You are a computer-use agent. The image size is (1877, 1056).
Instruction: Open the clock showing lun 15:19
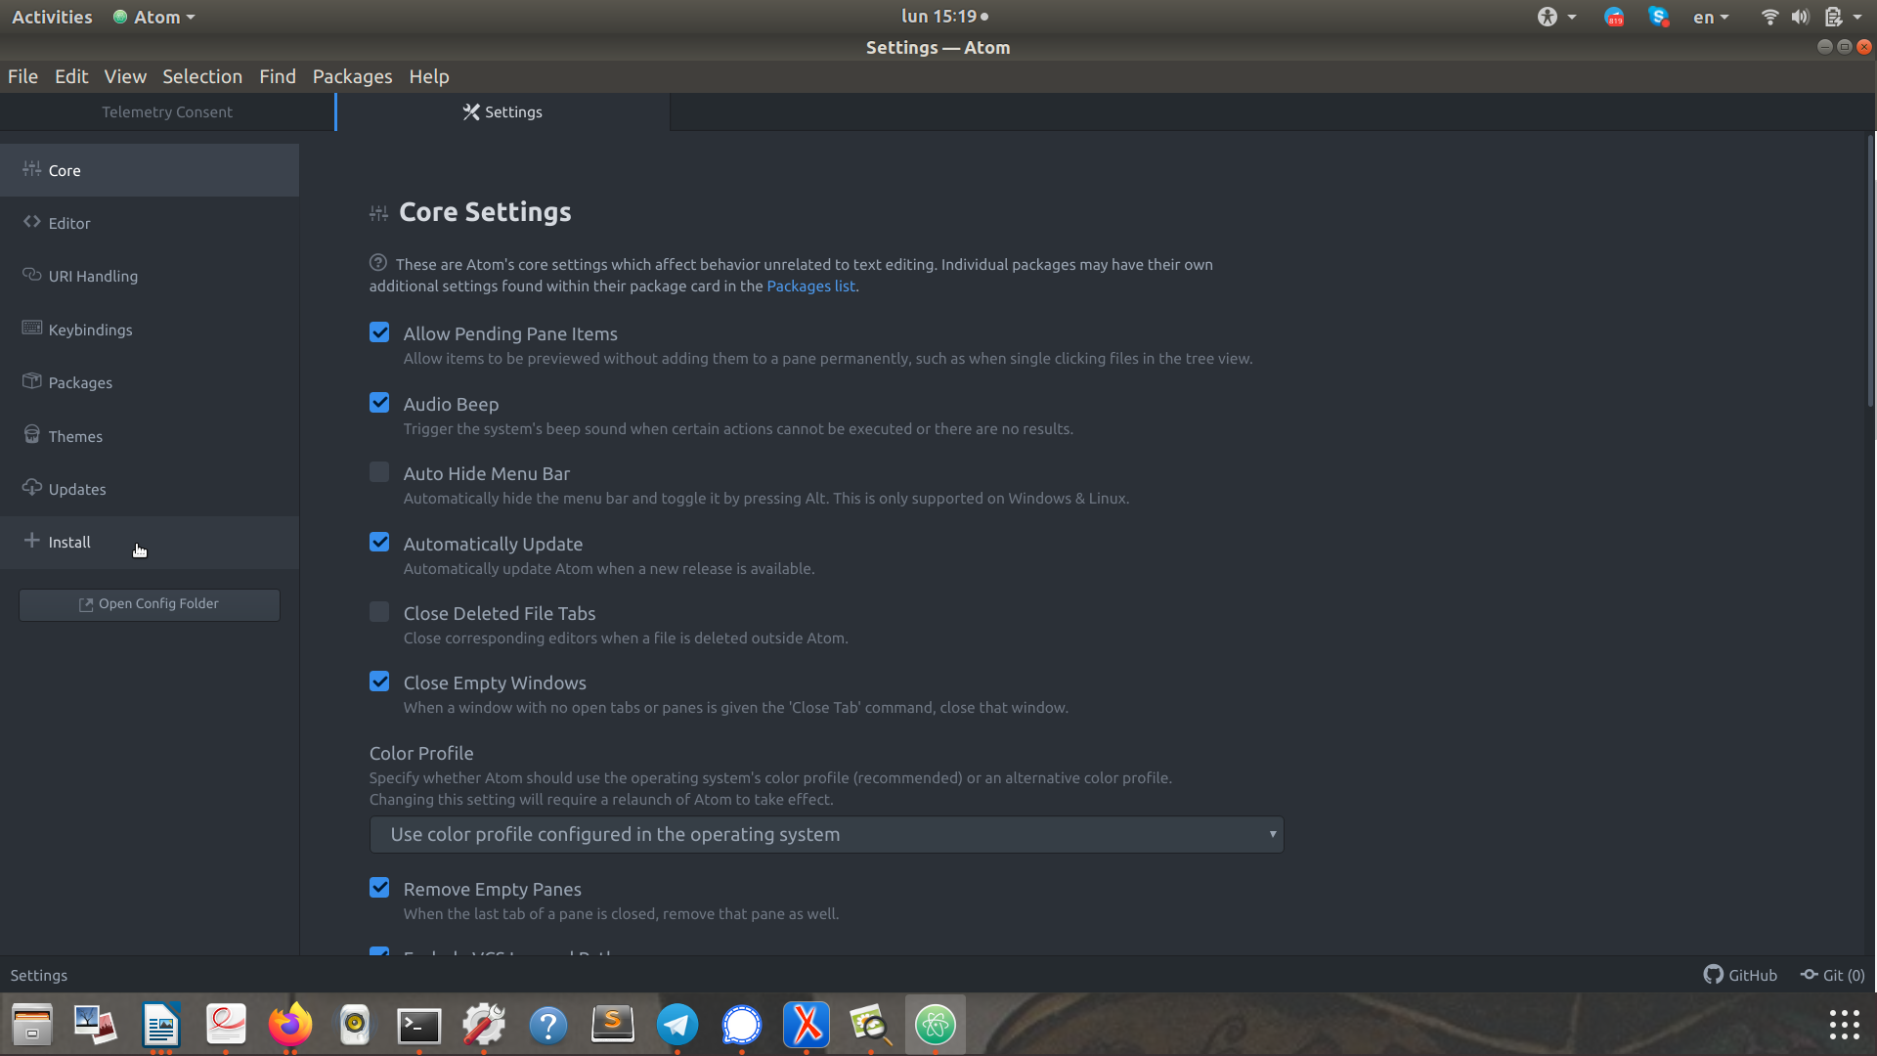944,17
